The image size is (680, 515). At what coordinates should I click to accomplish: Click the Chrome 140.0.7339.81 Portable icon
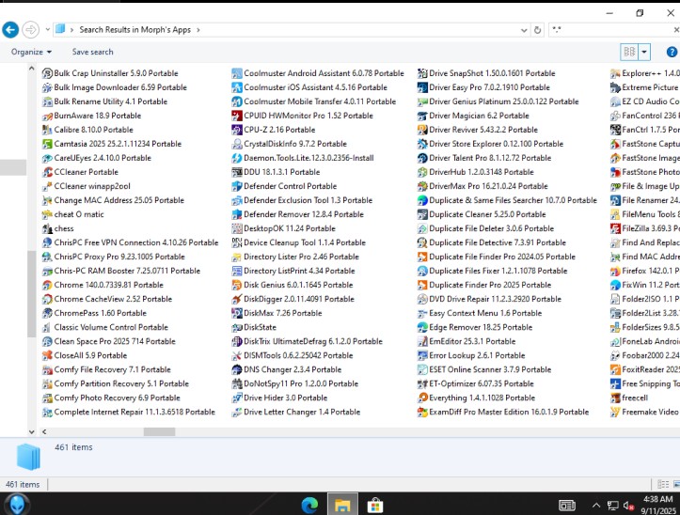[x=47, y=285]
